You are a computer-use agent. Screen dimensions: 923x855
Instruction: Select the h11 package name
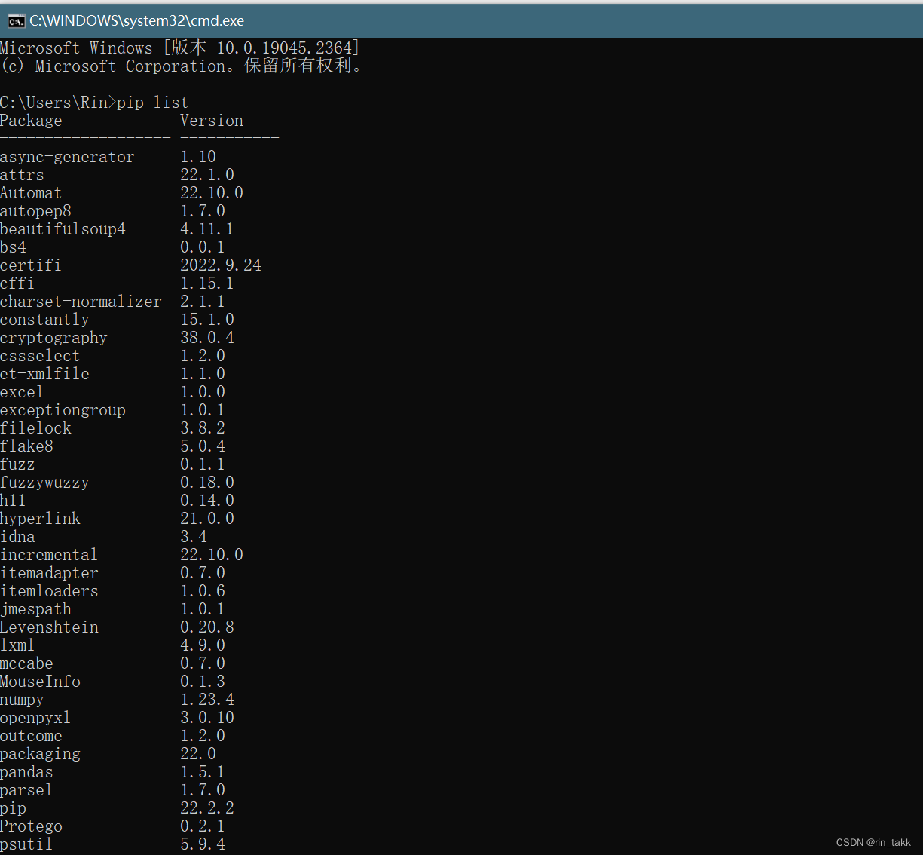(x=13, y=501)
